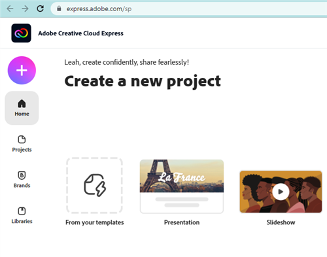Click the Adobe Creative Cloud Express logo
327x257 pixels.
click(21, 33)
